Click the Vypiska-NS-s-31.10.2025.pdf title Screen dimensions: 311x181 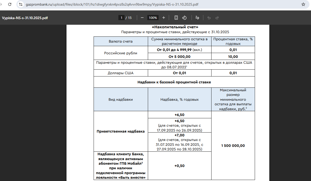25,18
